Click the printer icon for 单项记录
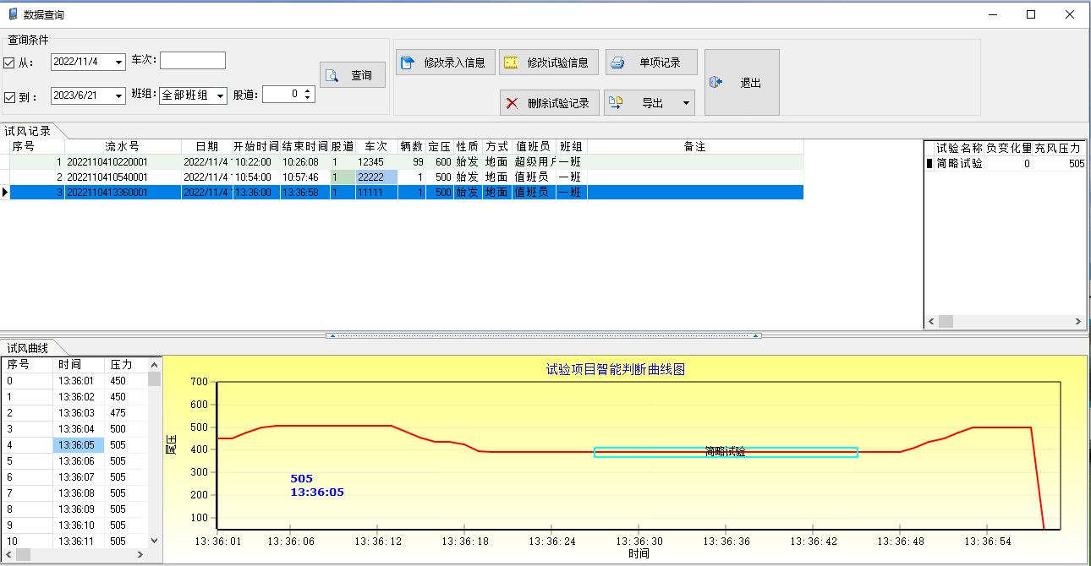This screenshot has width=1091, height=566. pos(617,63)
